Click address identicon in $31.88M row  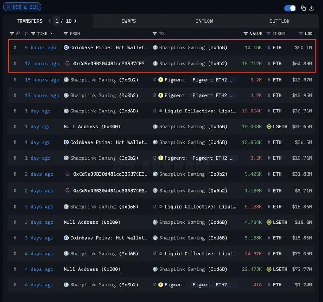point(67,174)
